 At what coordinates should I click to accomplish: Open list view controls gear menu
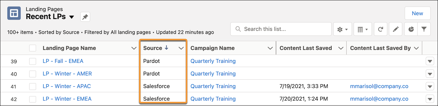tap(342, 29)
